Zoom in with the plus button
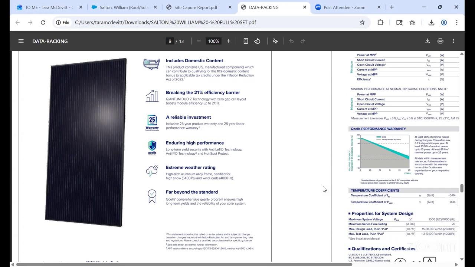Image resolution: width=475 pixels, height=267 pixels. point(229,41)
